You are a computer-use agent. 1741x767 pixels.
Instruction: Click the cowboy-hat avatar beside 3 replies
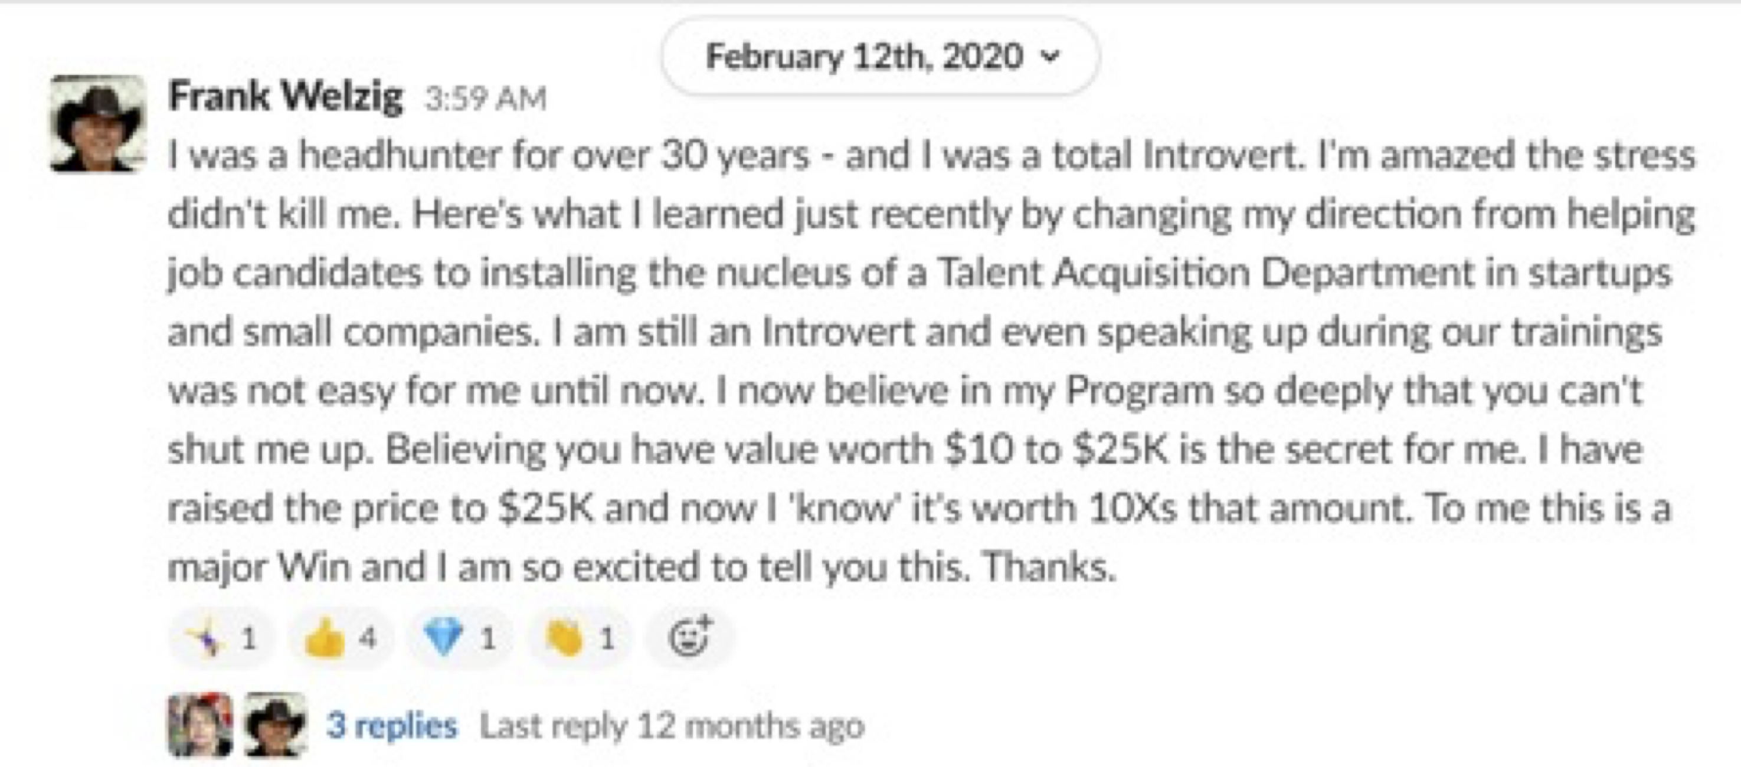coord(275,725)
